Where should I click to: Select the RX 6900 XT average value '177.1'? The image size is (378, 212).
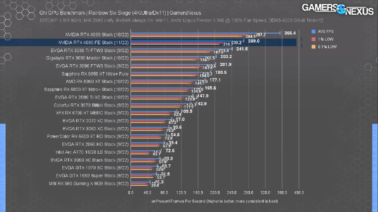(x=215, y=80)
